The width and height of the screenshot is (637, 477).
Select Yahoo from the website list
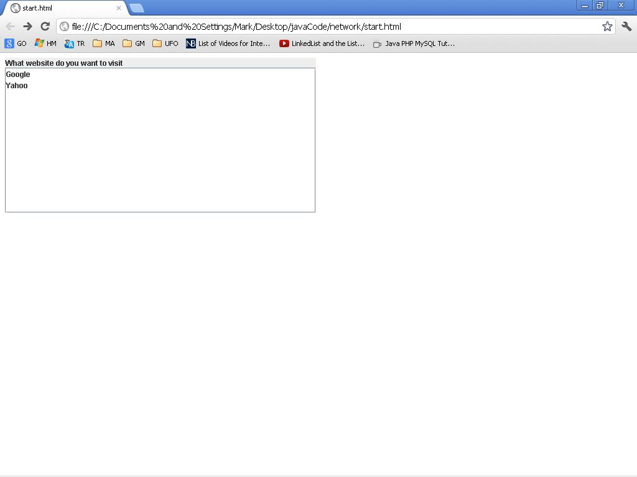pos(17,85)
